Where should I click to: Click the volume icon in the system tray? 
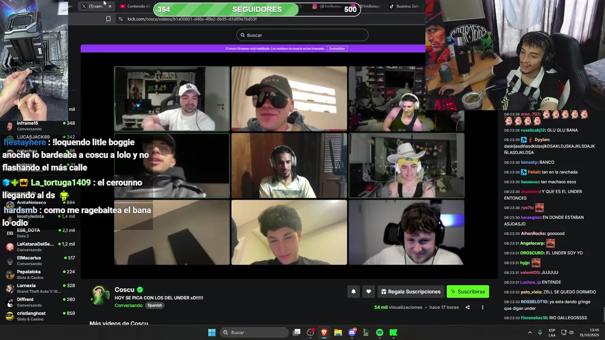click(571, 332)
